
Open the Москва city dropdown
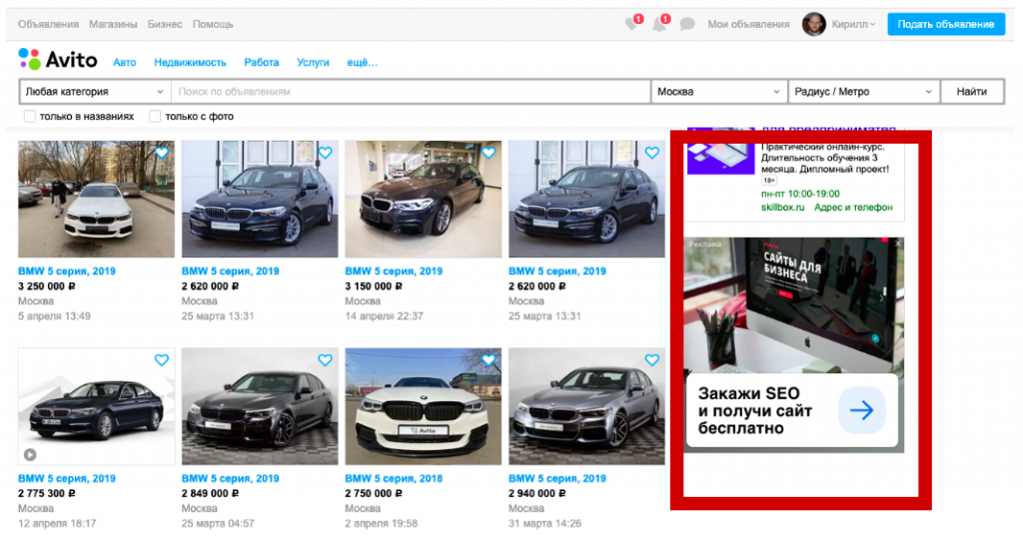(x=719, y=92)
